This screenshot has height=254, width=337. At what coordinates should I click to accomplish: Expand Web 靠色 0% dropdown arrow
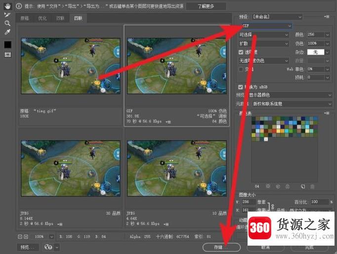327,69
